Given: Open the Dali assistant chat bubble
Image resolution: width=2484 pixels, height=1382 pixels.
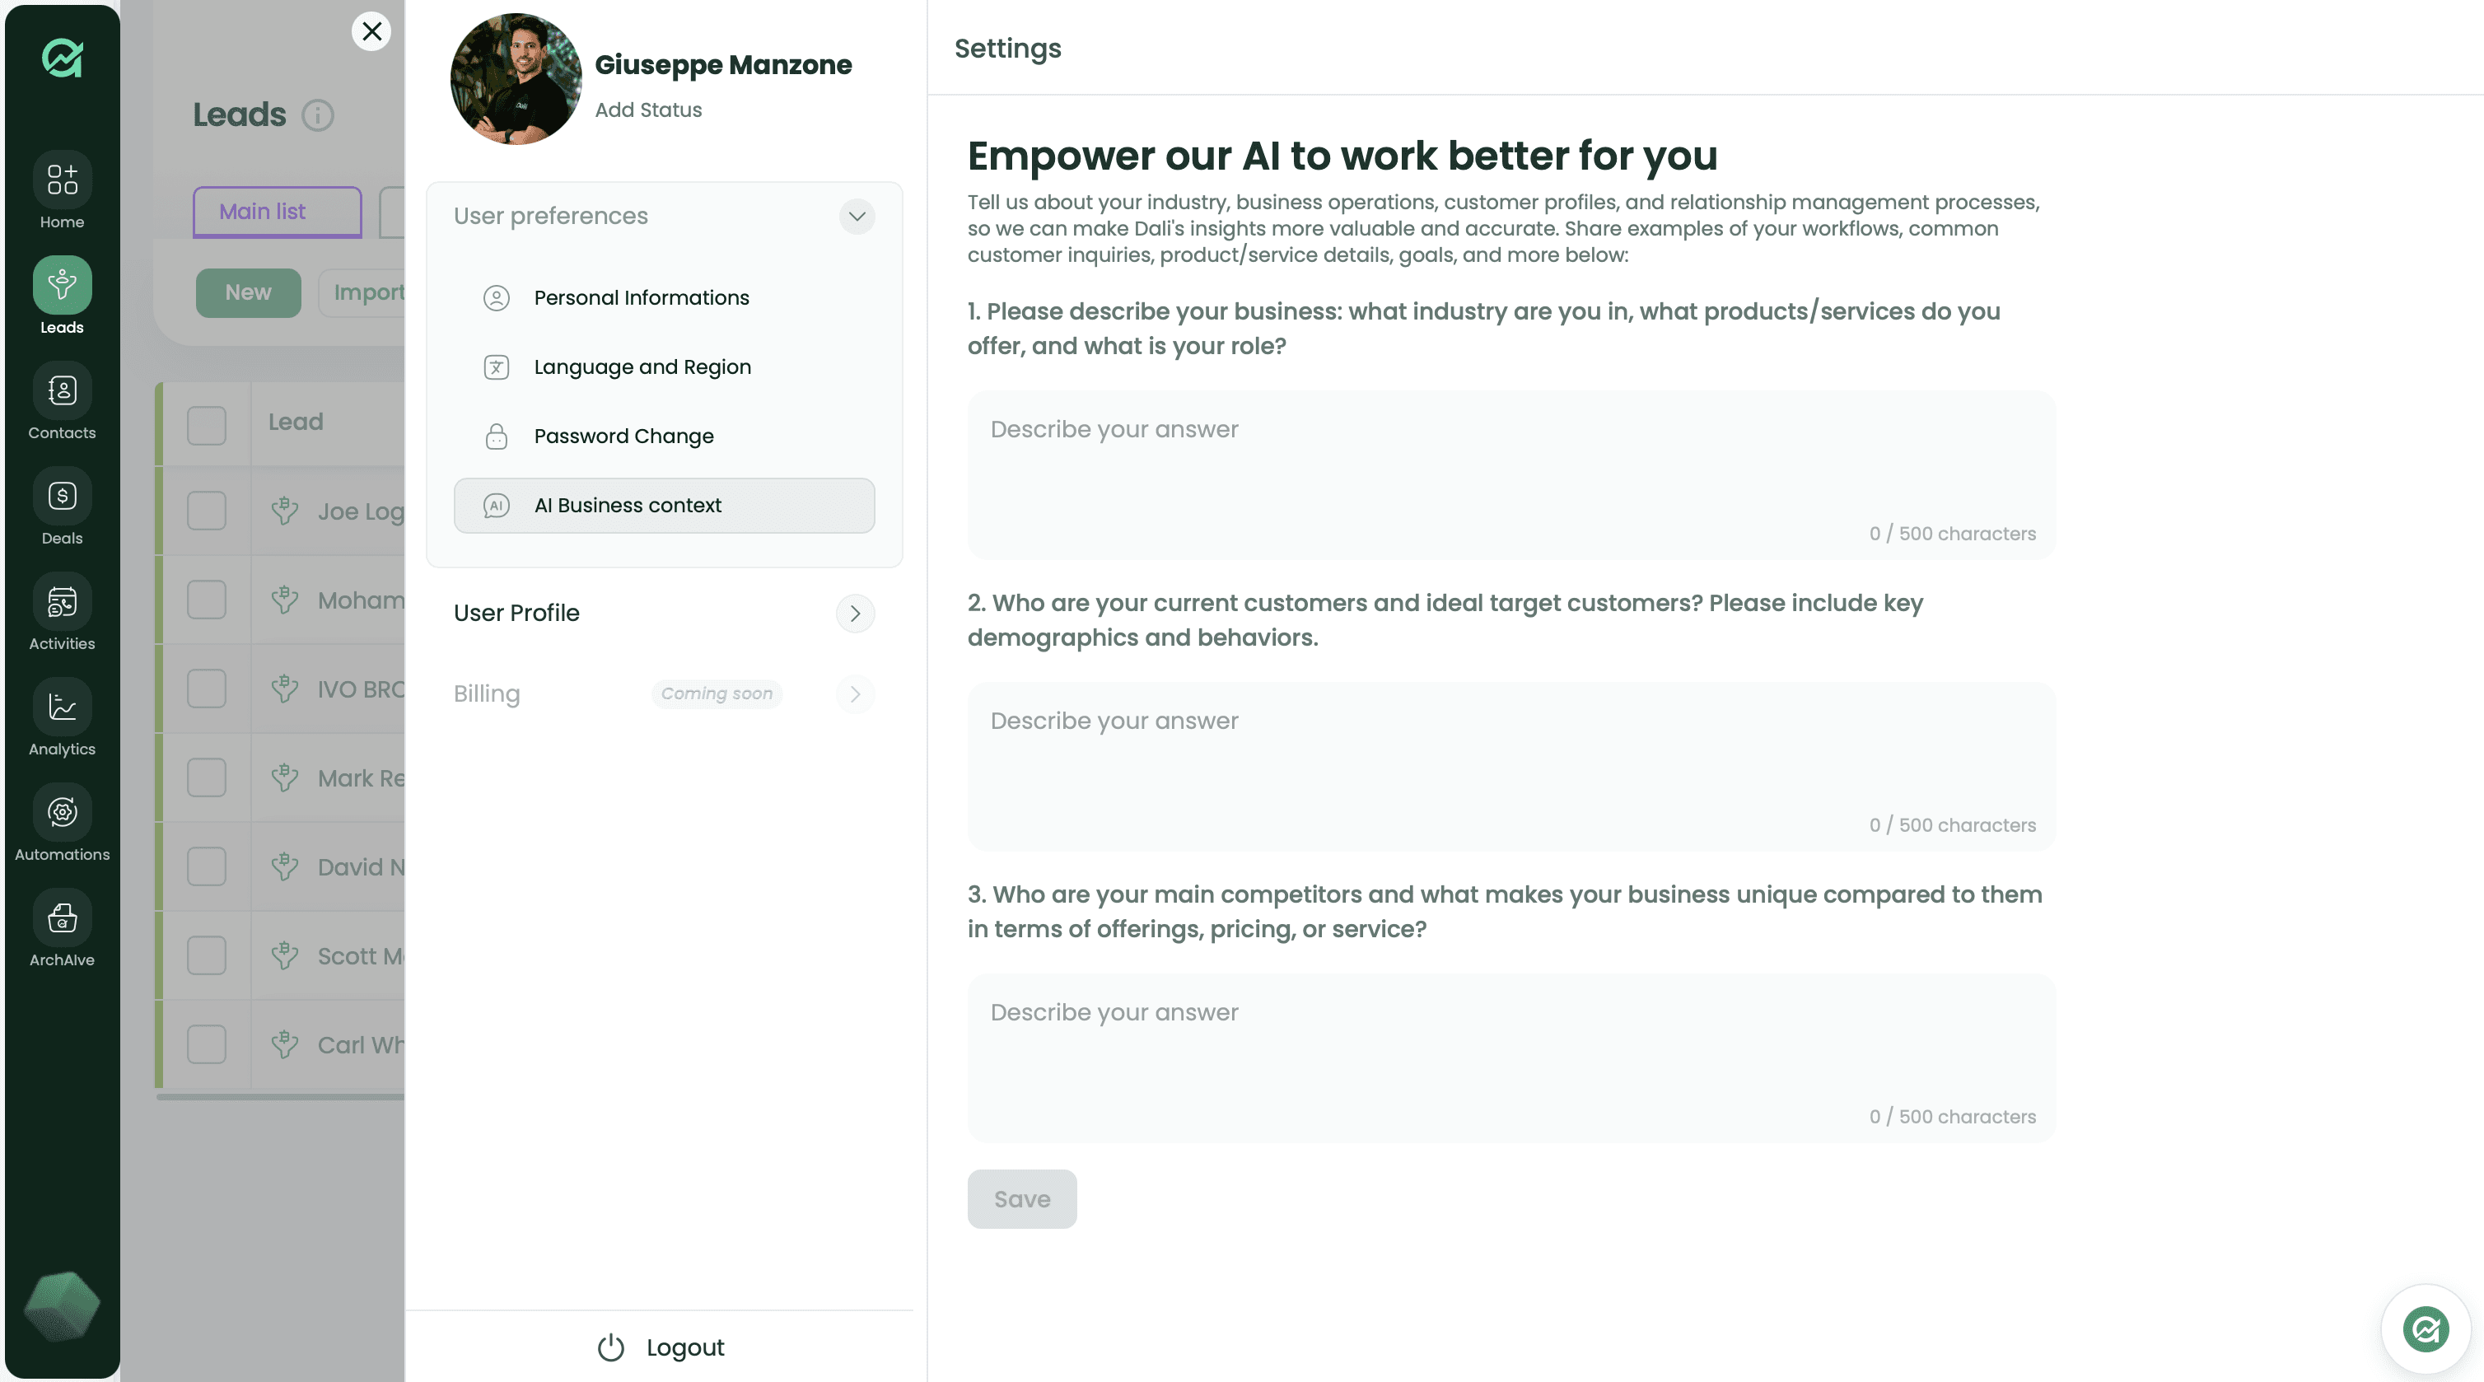Looking at the screenshot, I should pos(2426,1330).
